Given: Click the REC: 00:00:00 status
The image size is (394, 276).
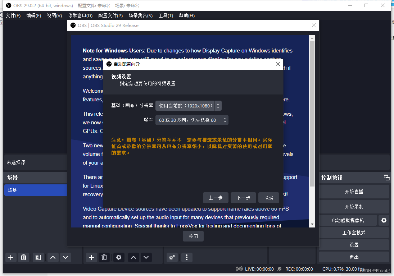Looking at the screenshot, I should (299, 269).
